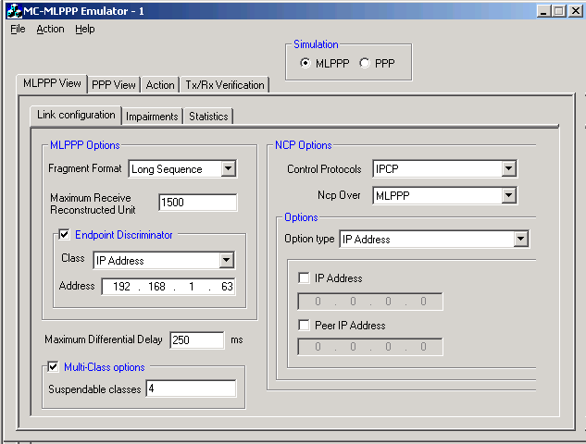Switch to the Action tab

pyautogui.click(x=160, y=85)
